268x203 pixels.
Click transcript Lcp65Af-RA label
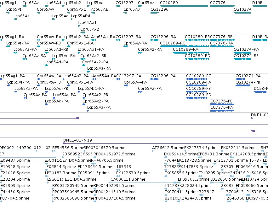(x=18, y=43)
